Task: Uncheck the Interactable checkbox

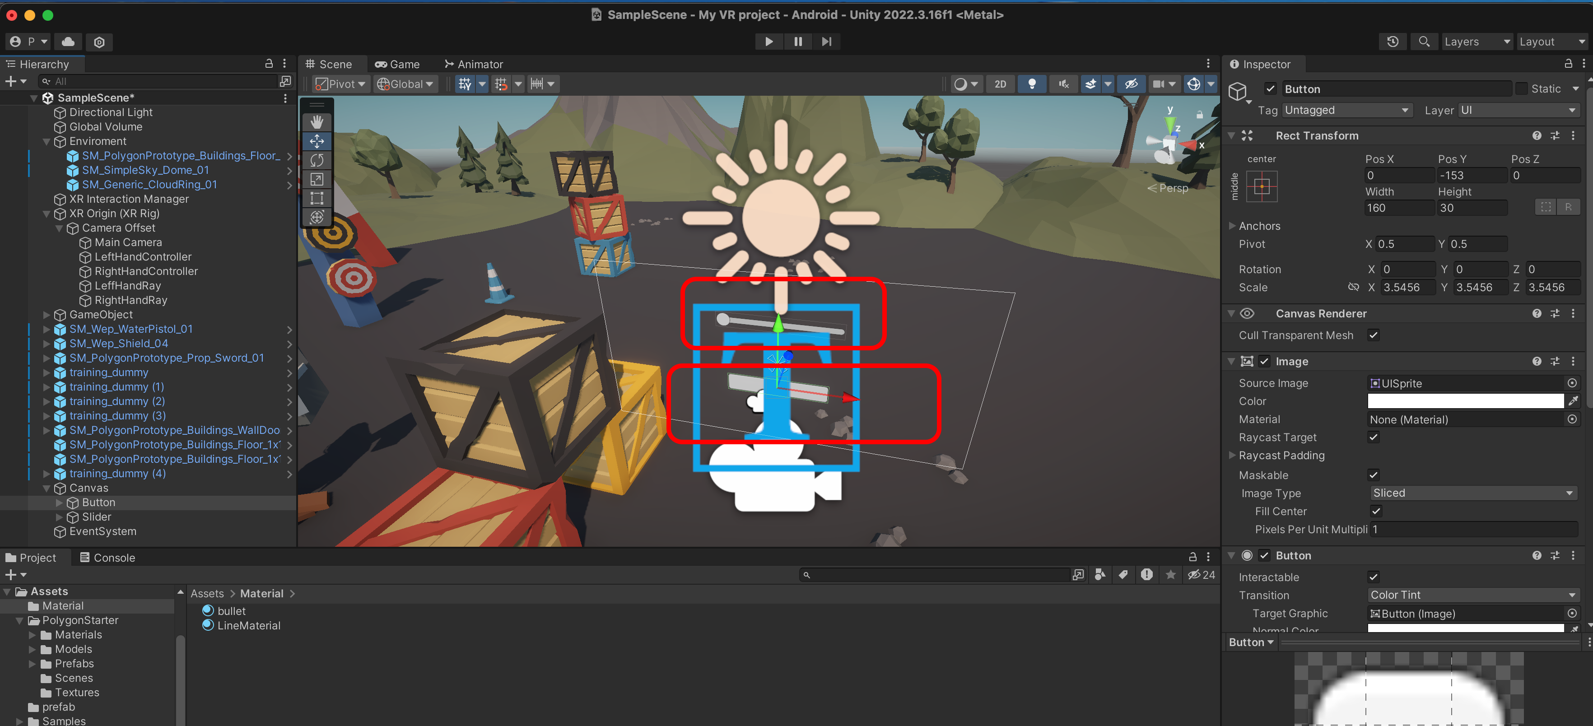Action: tap(1373, 577)
